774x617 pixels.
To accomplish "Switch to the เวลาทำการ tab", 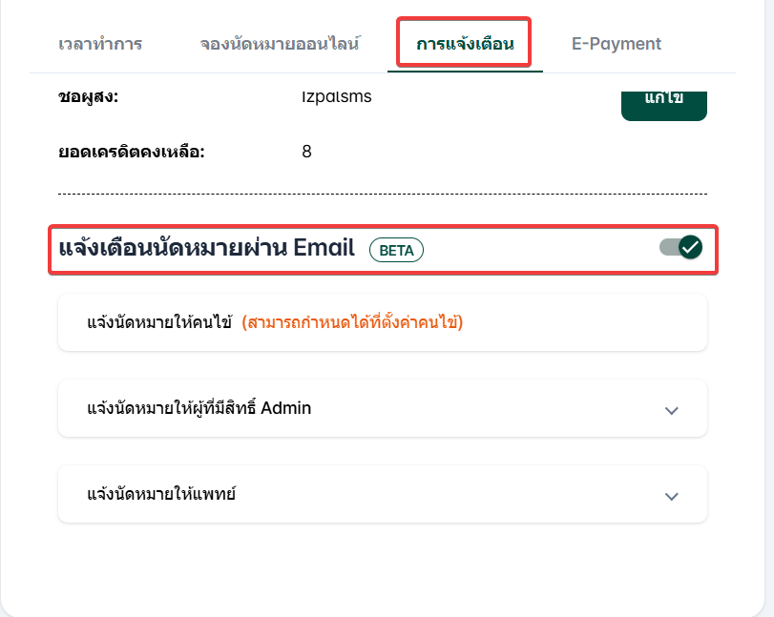I will tap(100, 44).
